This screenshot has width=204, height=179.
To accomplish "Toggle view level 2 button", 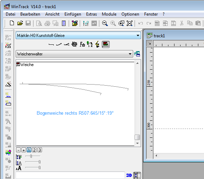I will coord(34,150).
